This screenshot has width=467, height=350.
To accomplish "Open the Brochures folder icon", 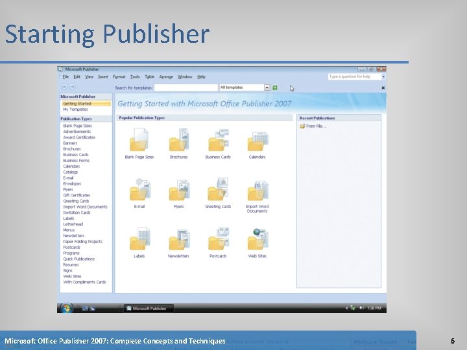I will pos(179,139).
